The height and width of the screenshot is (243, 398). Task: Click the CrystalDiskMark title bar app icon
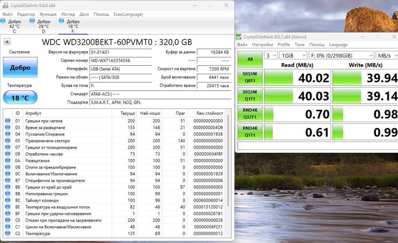tap(238, 37)
